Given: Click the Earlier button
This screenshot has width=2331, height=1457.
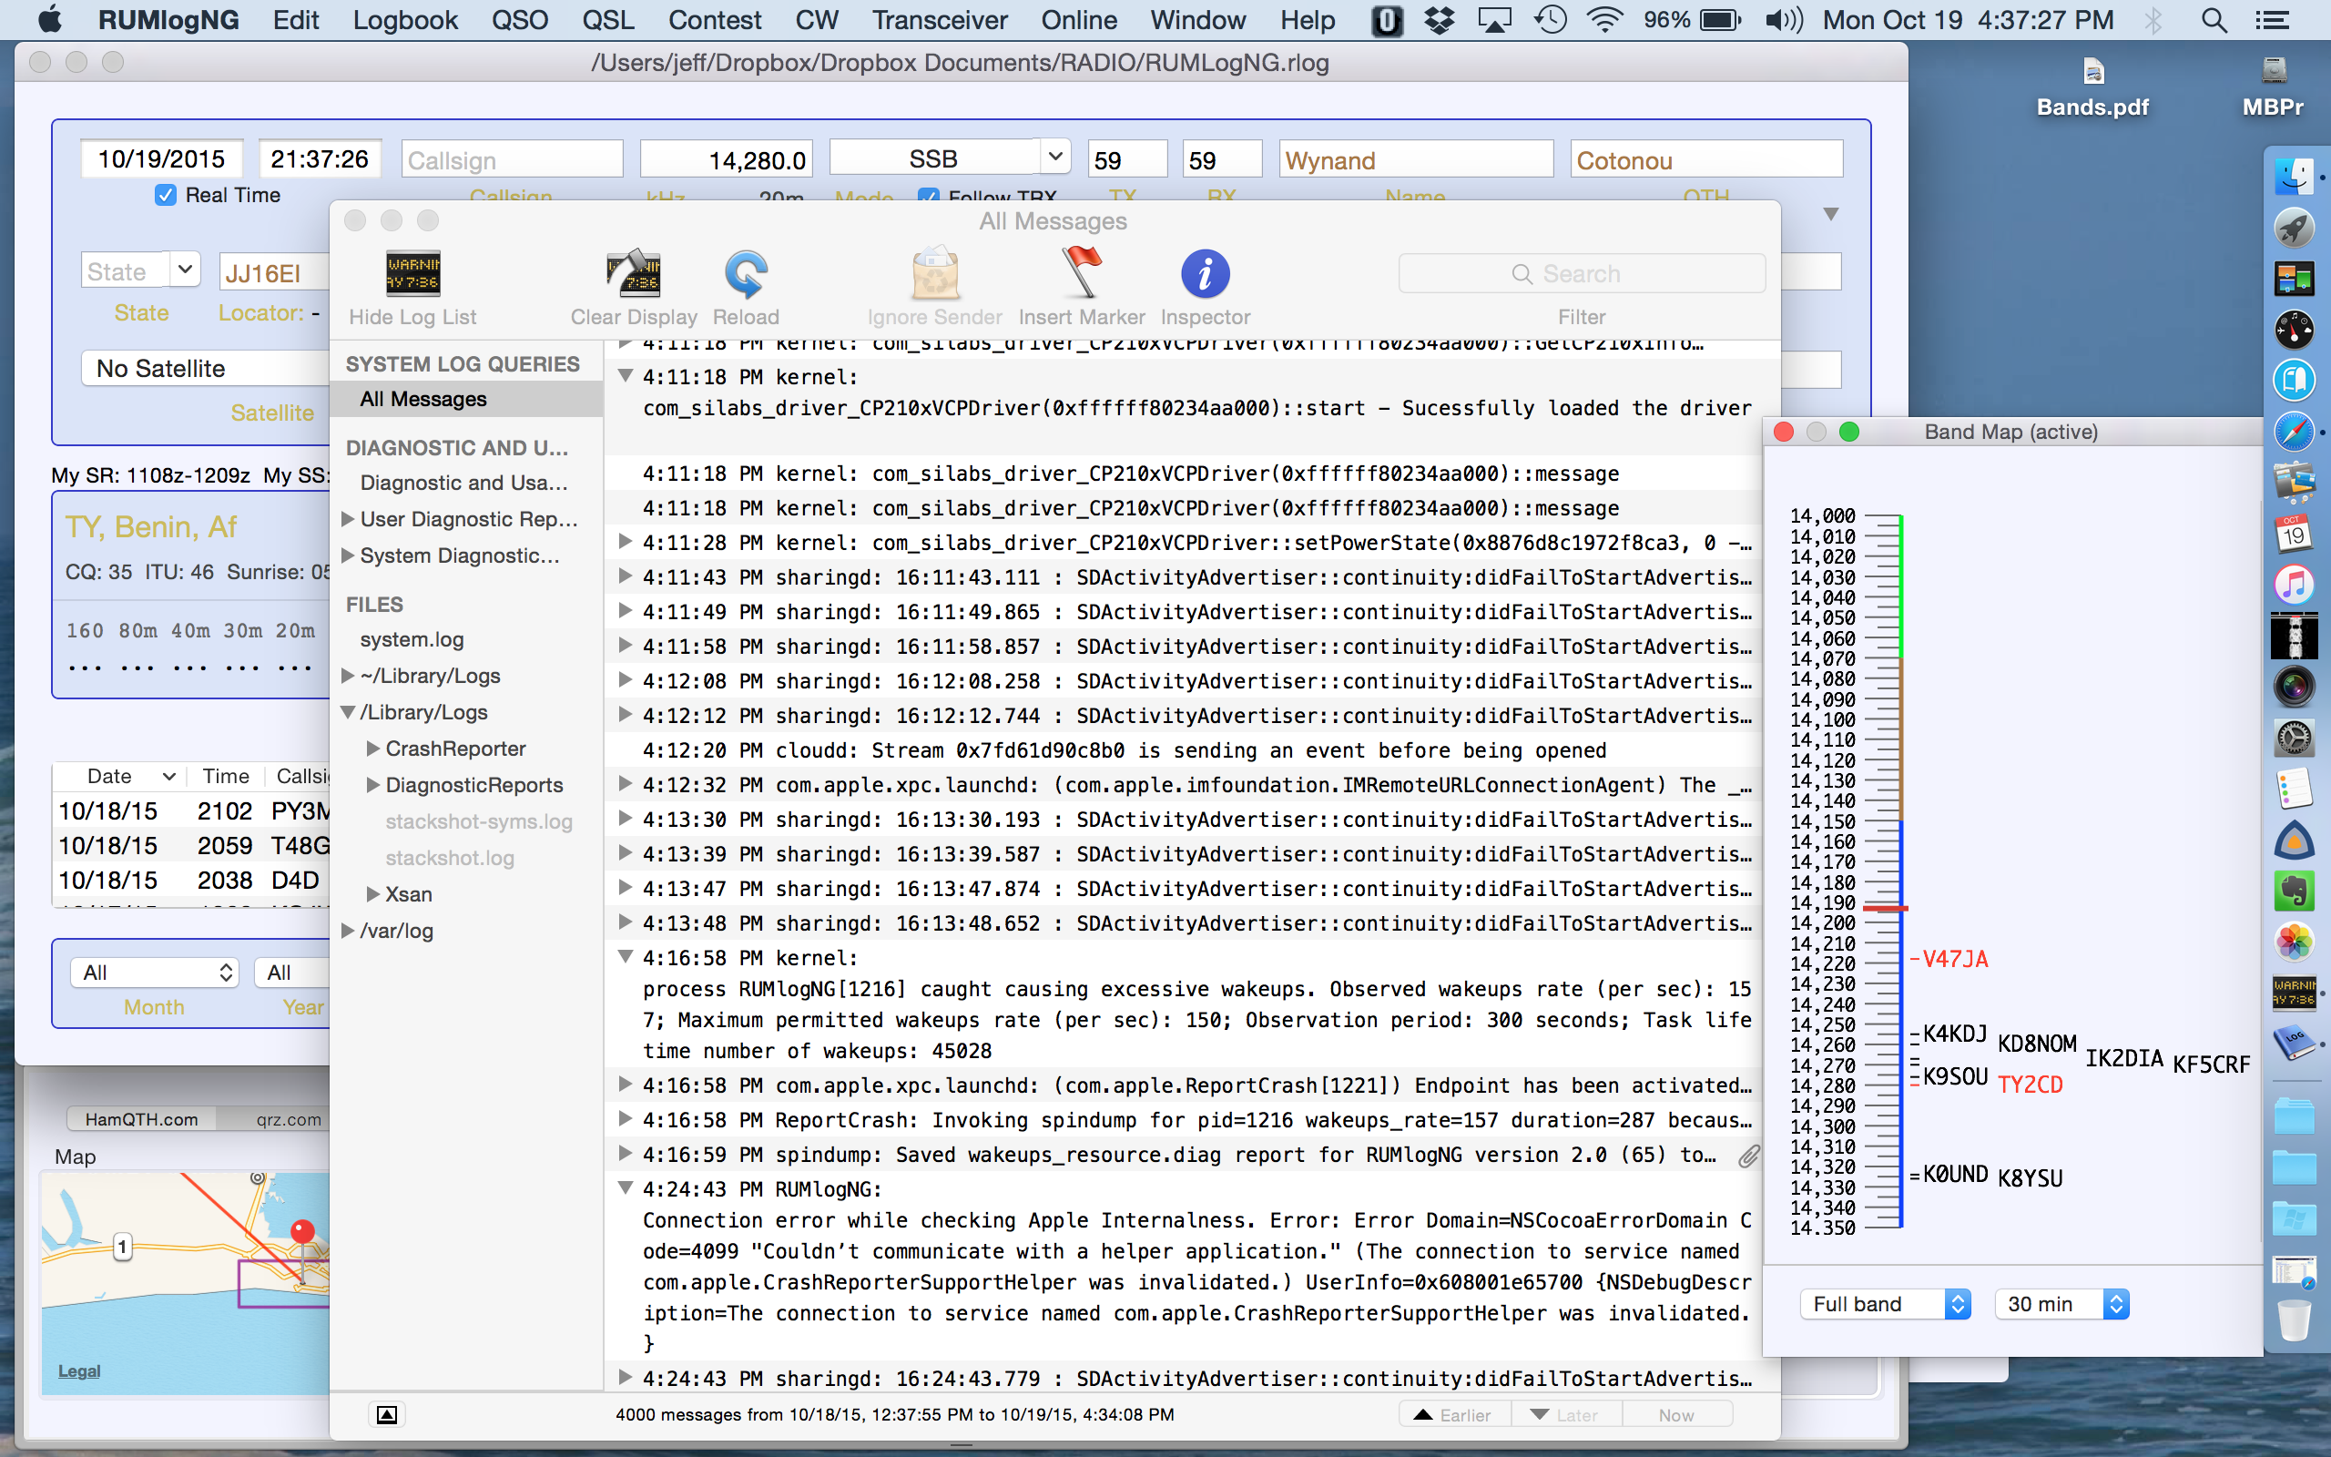Looking at the screenshot, I should point(1453,1414).
